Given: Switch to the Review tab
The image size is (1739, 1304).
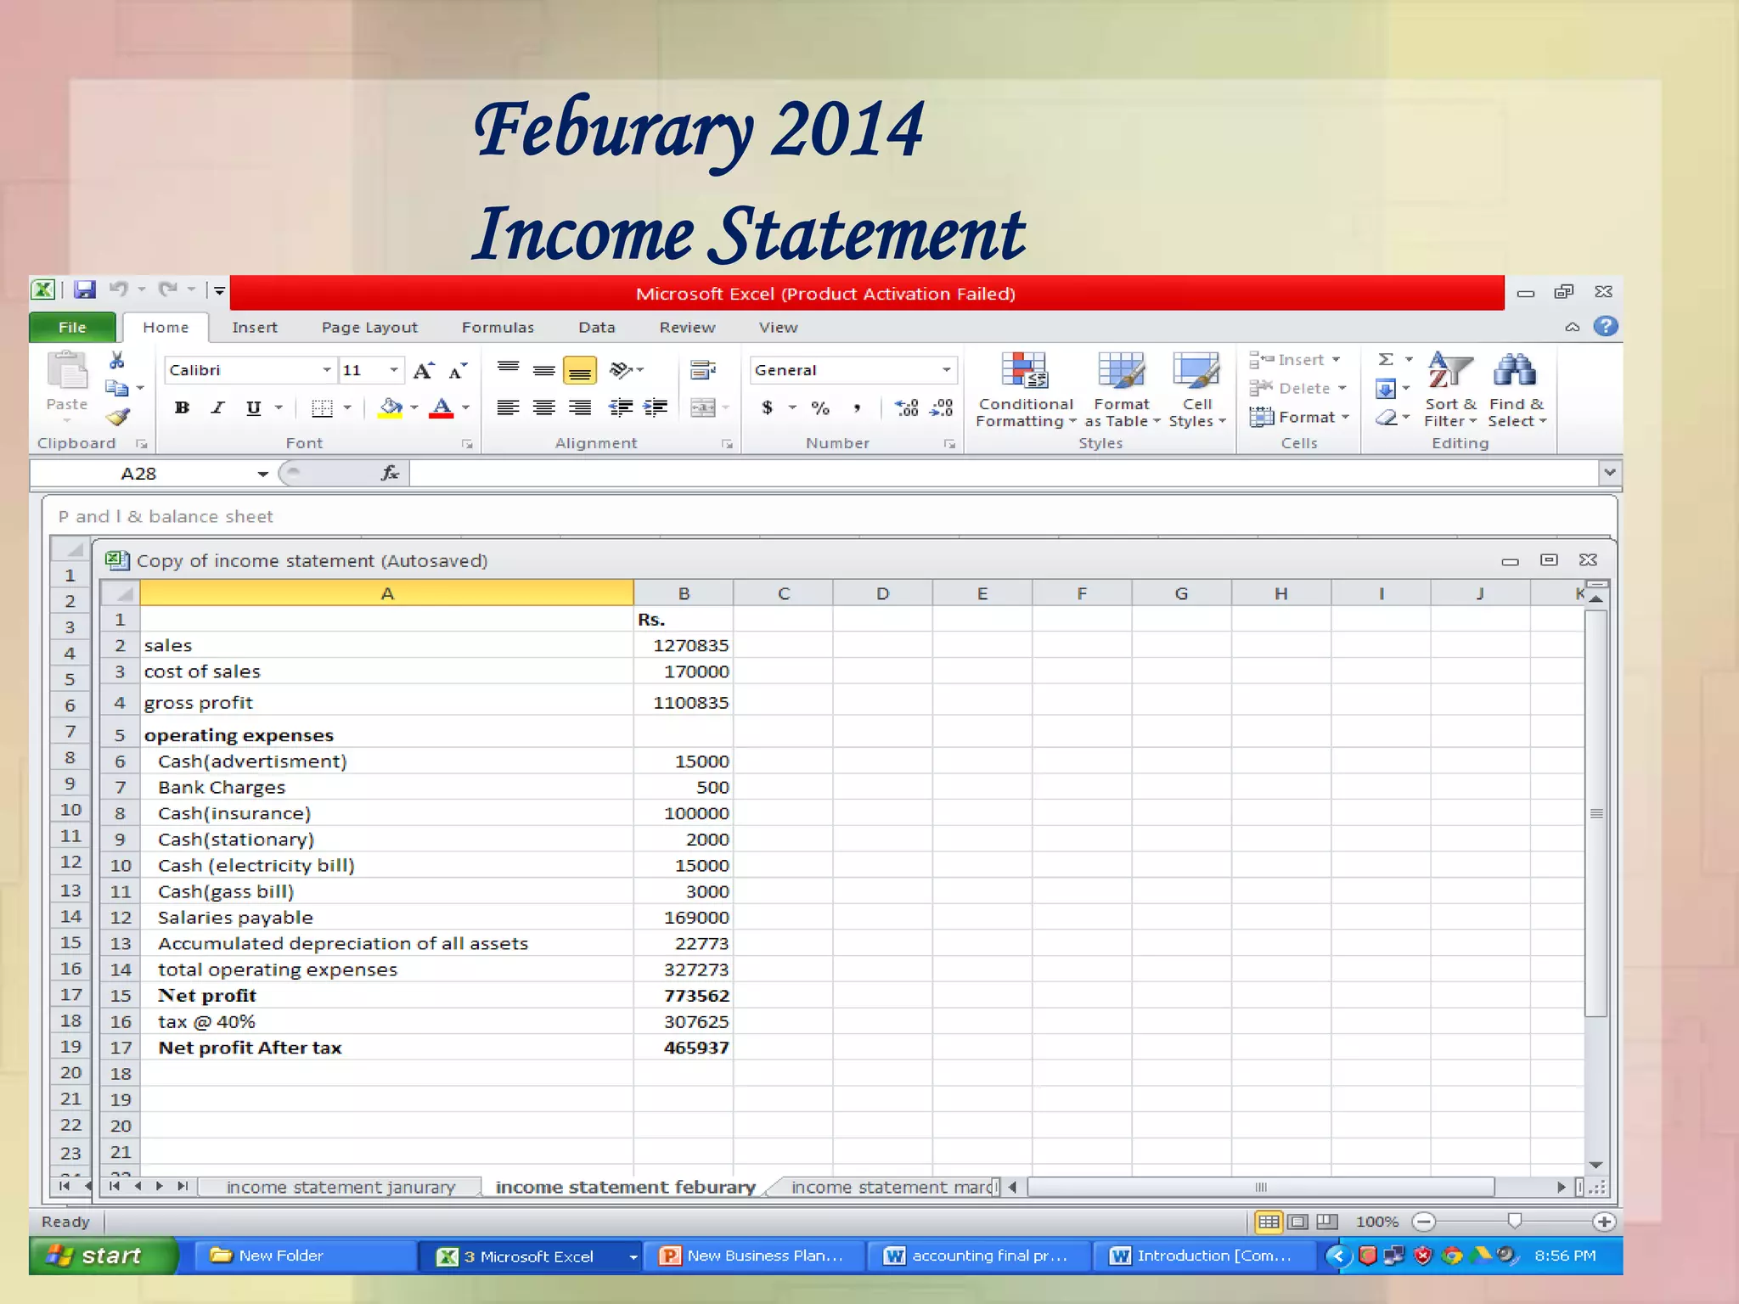Looking at the screenshot, I should (687, 328).
